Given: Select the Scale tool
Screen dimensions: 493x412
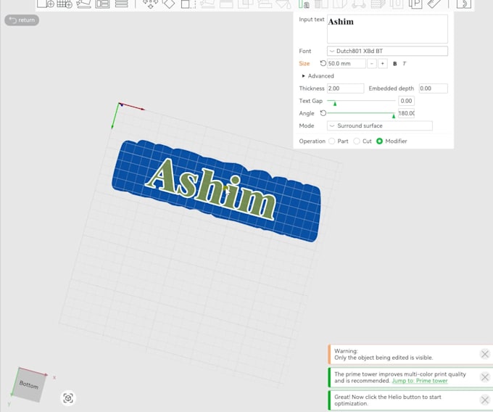Looking at the screenshot, I should click(188, 3).
